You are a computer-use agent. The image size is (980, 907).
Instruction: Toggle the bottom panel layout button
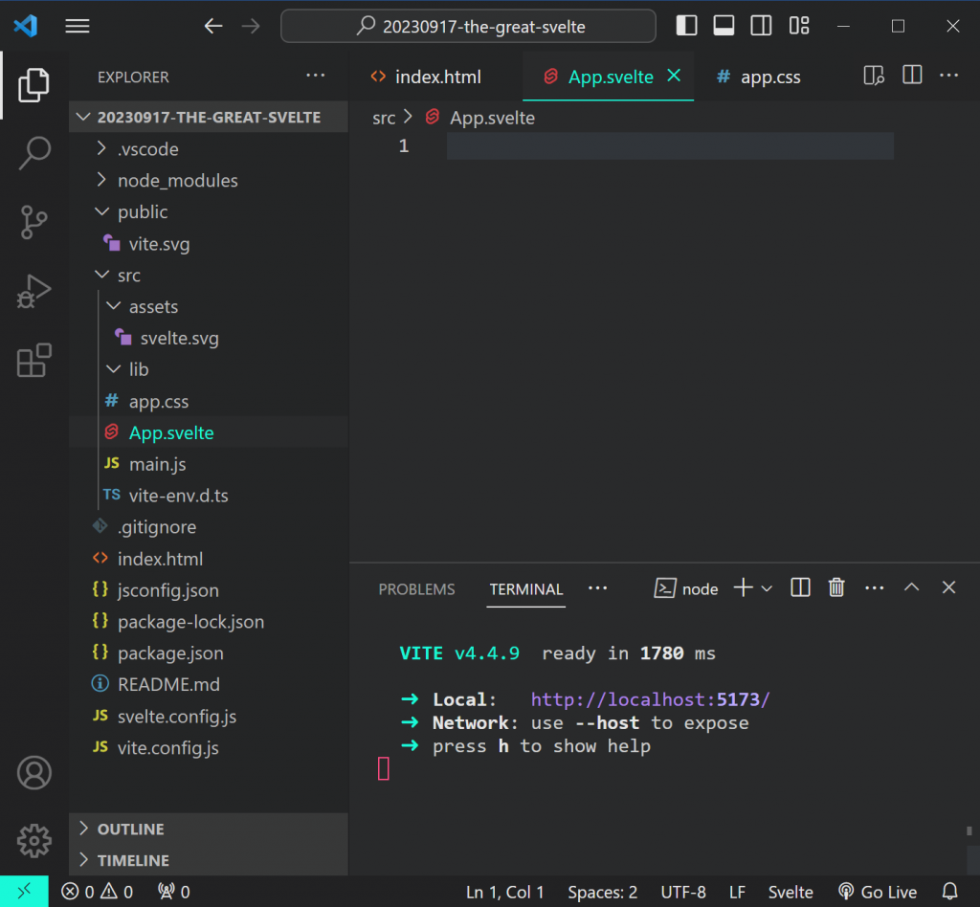(x=724, y=26)
